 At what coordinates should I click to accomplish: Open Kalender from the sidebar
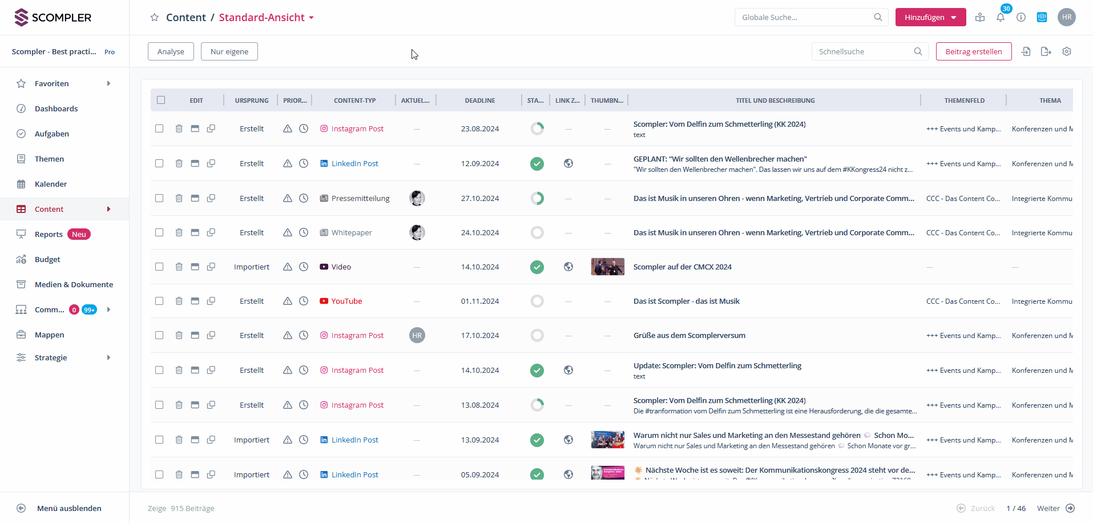[50, 184]
